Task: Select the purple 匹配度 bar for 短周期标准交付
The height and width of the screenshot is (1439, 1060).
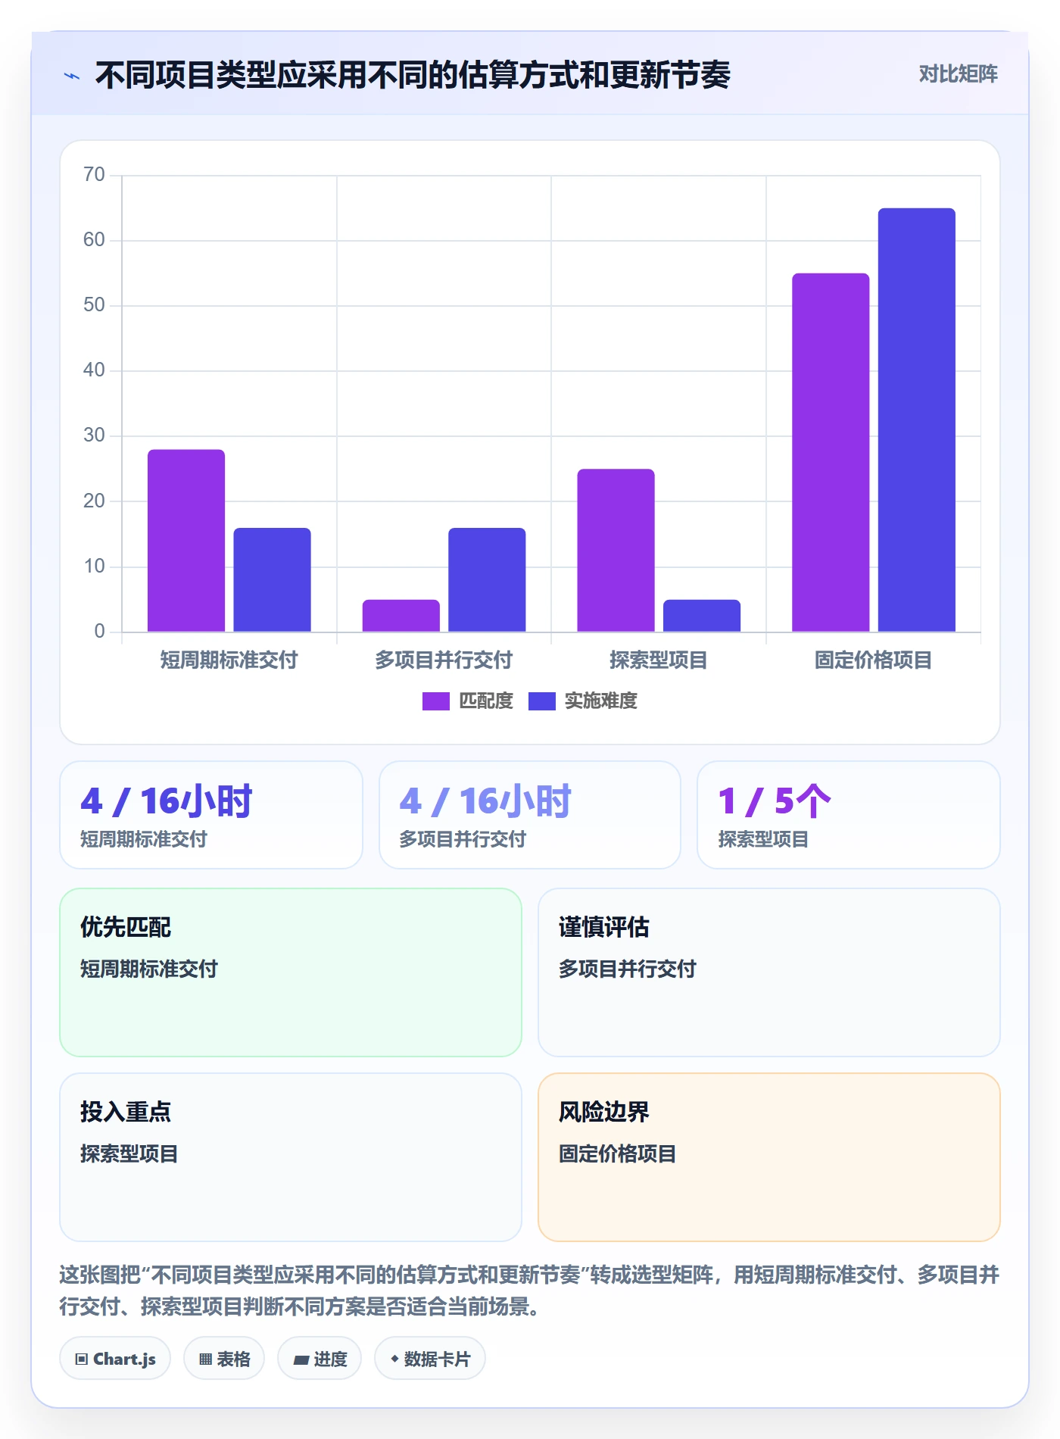Action: 186,540
